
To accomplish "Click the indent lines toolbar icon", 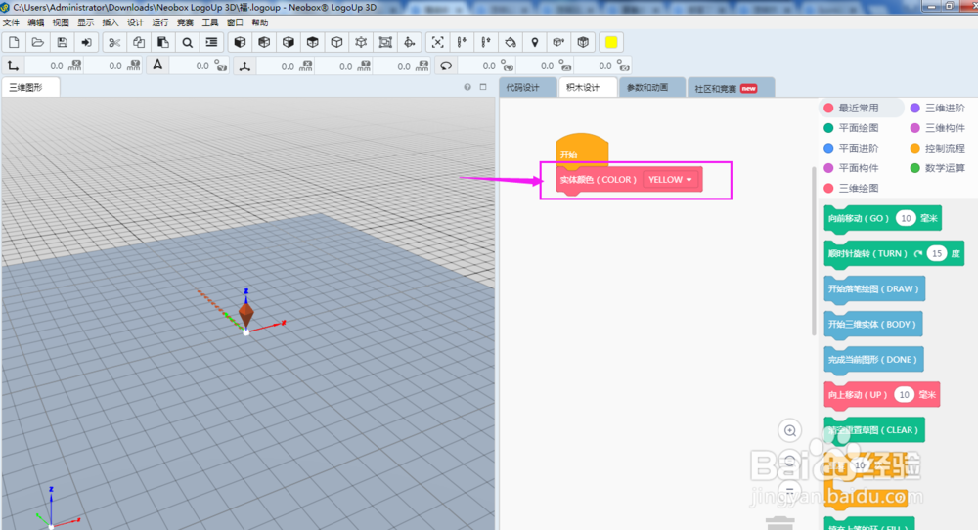I will (x=211, y=42).
